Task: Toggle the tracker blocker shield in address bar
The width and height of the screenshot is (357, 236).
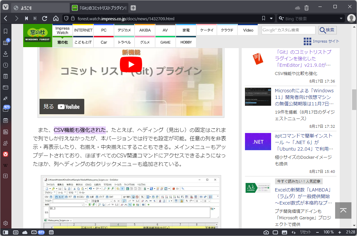Action: [66, 18]
